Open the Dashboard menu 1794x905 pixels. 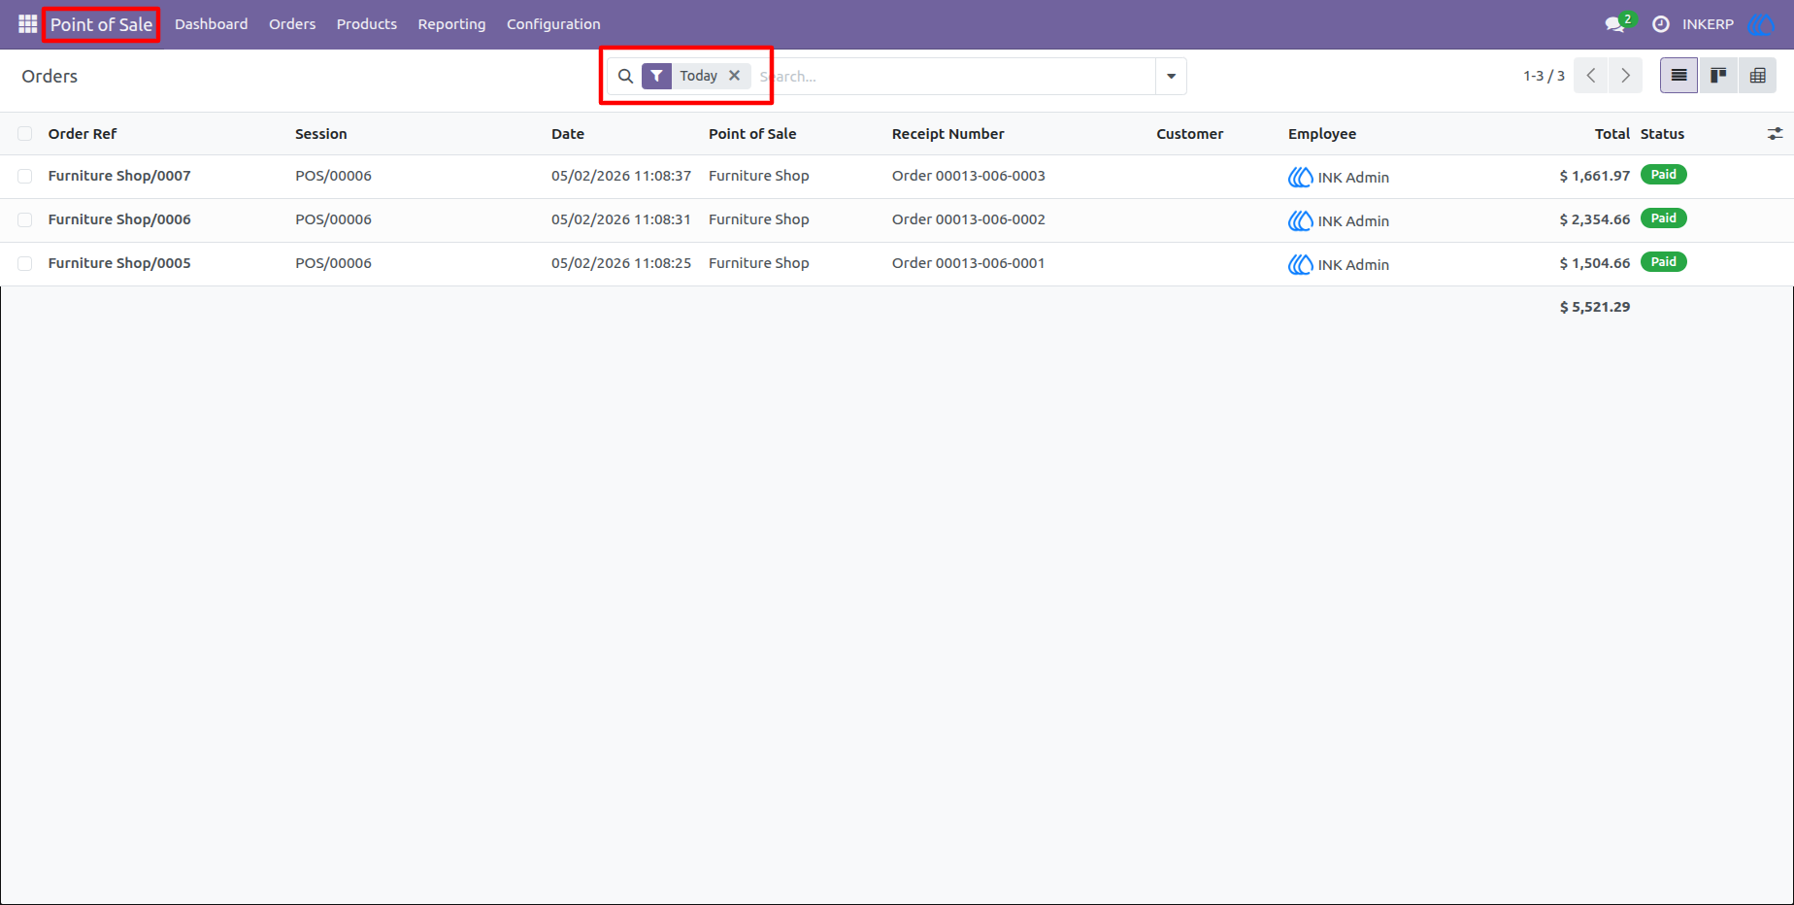[211, 23]
